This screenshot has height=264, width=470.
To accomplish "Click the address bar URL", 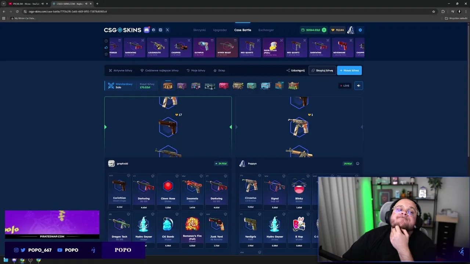I will (68, 11).
